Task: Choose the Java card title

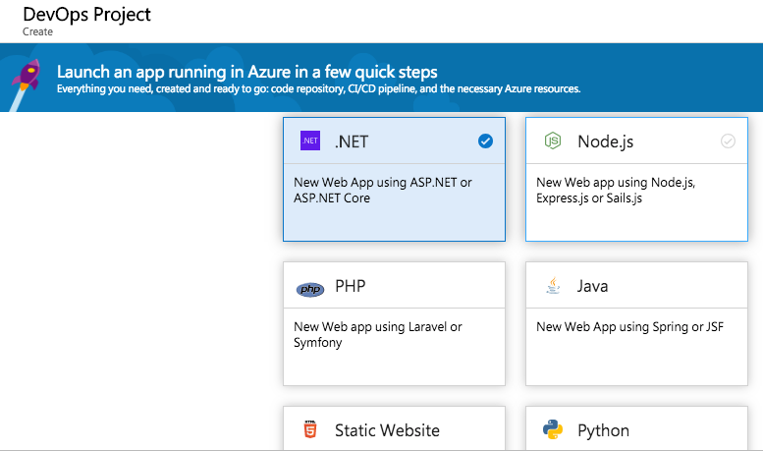Action: coord(592,287)
